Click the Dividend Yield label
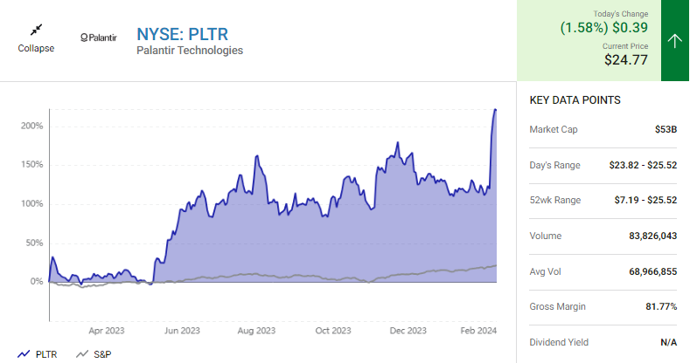Image resolution: width=690 pixels, height=363 pixels. tap(559, 342)
